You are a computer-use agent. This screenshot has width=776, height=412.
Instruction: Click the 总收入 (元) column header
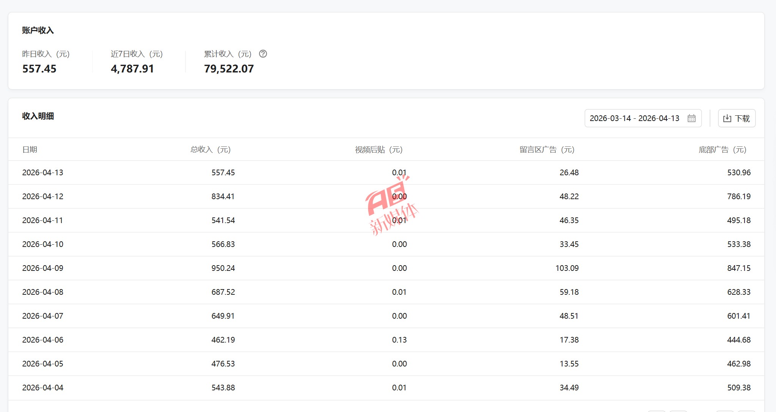click(x=210, y=149)
